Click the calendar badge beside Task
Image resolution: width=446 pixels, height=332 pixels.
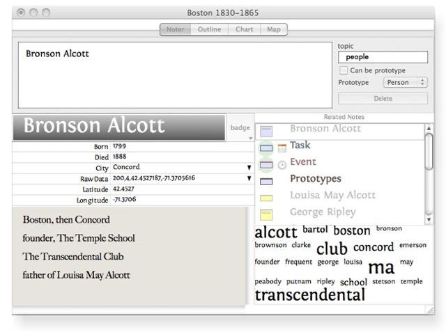tap(282, 148)
